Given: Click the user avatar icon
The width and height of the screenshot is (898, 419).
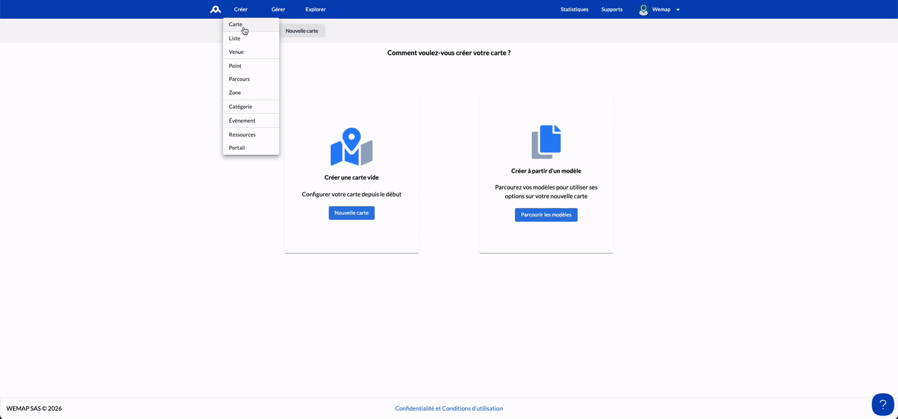Looking at the screenshot, I should pos(644,9).
